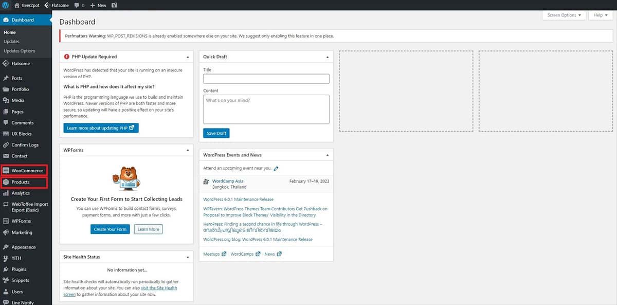Click the WordPress logo in admin bar
Image resolution: width=617 pixels, height=305 pixels.
(6, 5)
